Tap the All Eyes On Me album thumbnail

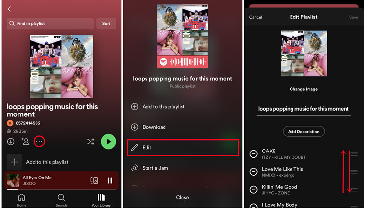click(x=13, y=181)
